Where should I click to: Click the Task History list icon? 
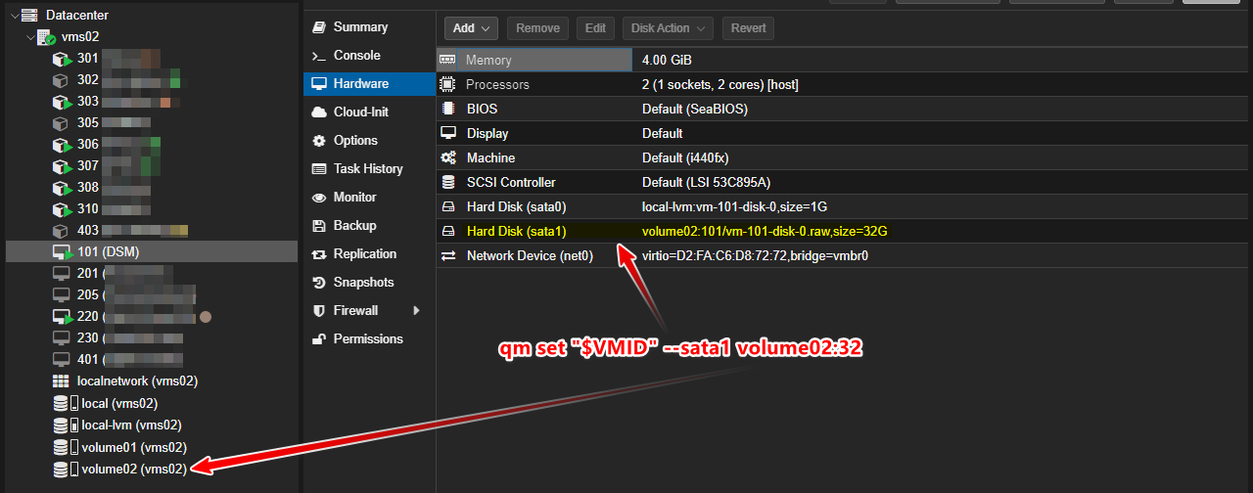[x=318, y=169]
